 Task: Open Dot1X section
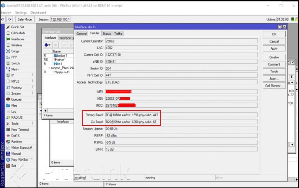coord(15,136)
